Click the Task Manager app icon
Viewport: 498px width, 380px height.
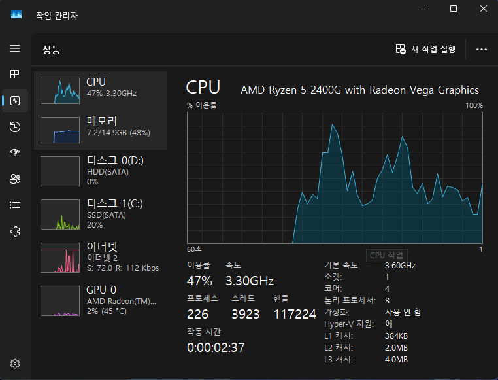(x=16, y=15)
